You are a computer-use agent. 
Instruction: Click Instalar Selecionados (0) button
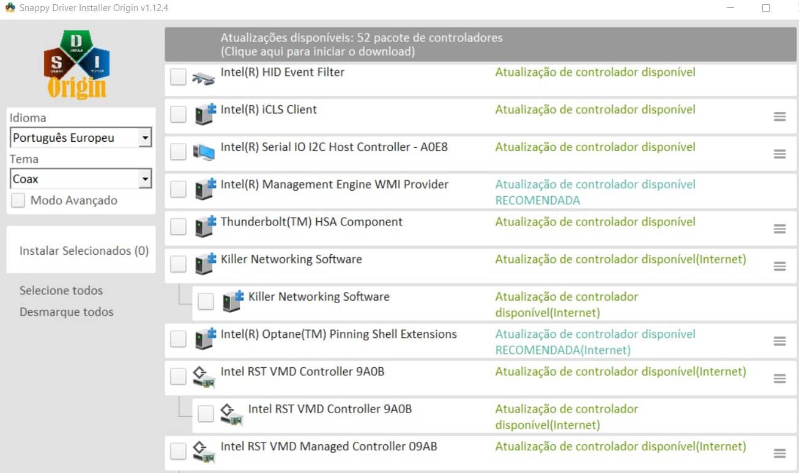tap(81, 250)
